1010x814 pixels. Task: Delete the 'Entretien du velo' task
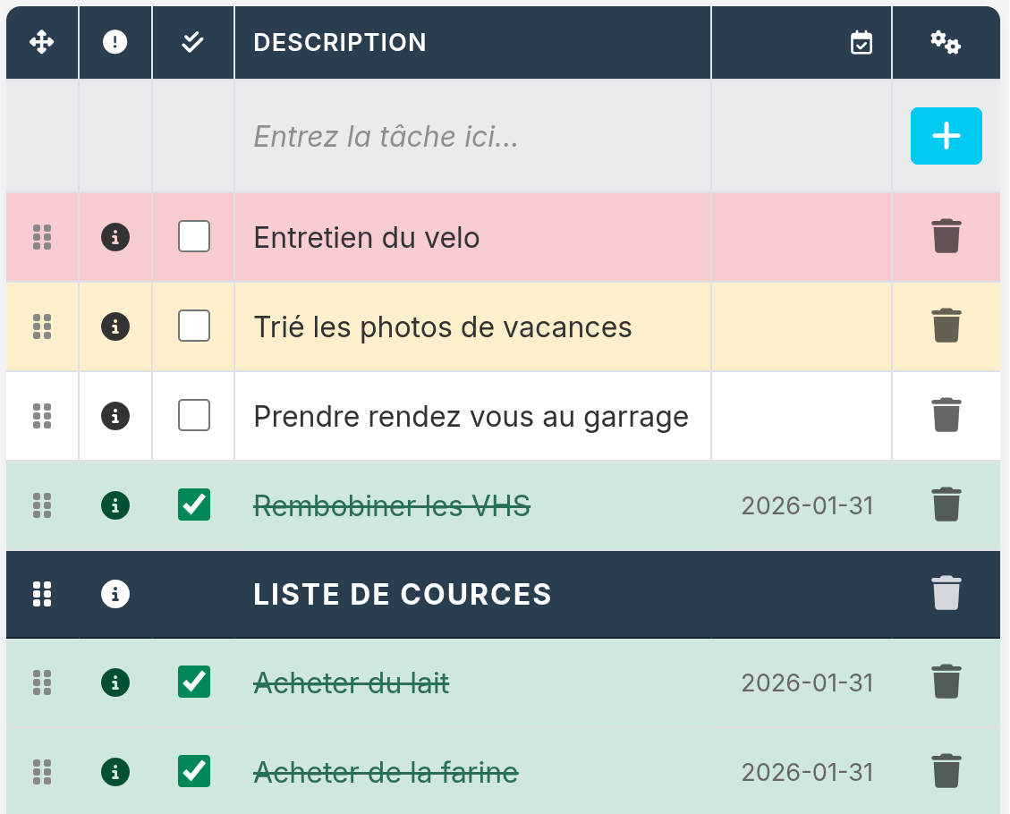[946, 237]
